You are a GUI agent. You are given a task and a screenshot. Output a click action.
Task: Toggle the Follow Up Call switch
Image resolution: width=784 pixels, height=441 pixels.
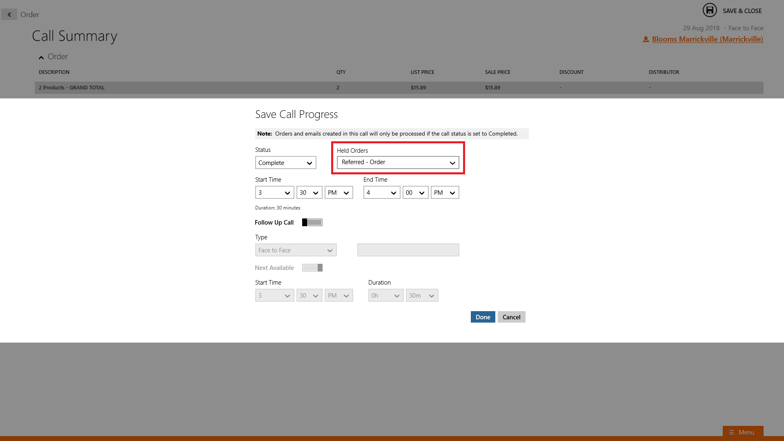tap(312, 223)
